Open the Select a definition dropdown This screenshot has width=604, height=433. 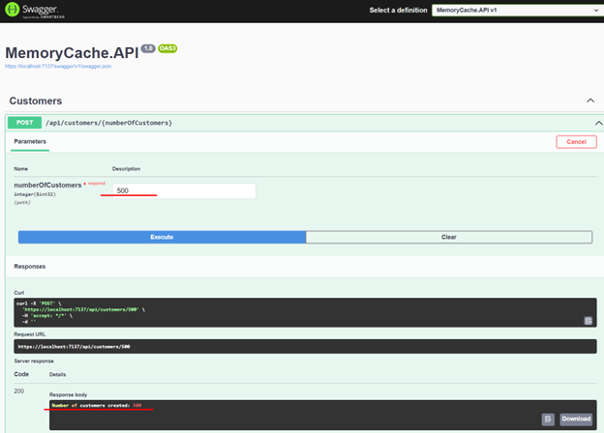pos(515,10)
